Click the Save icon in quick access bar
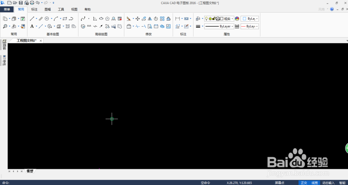 point(21,3)
